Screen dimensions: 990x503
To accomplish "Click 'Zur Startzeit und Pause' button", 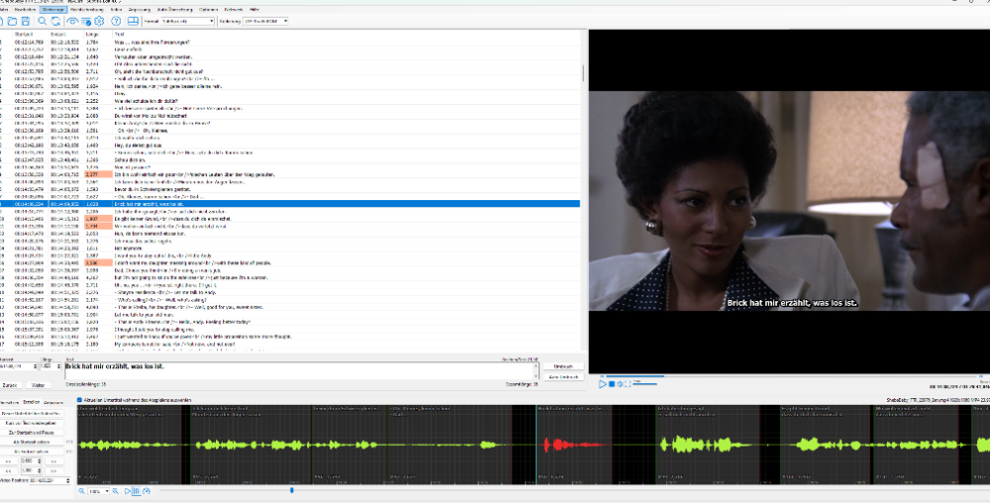I will pyautogui.click(x=32, y=433).
